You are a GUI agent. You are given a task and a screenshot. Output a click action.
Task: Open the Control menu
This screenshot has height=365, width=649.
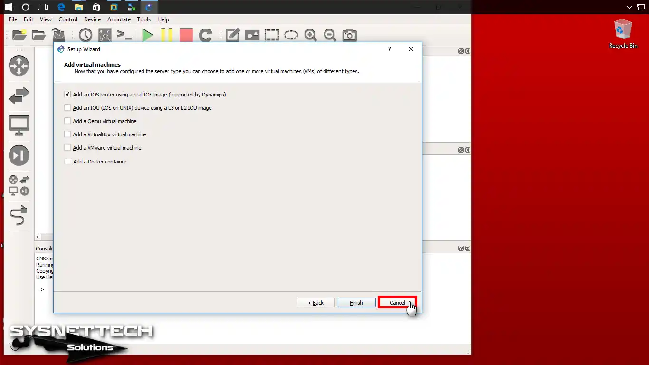click(68, 19)
